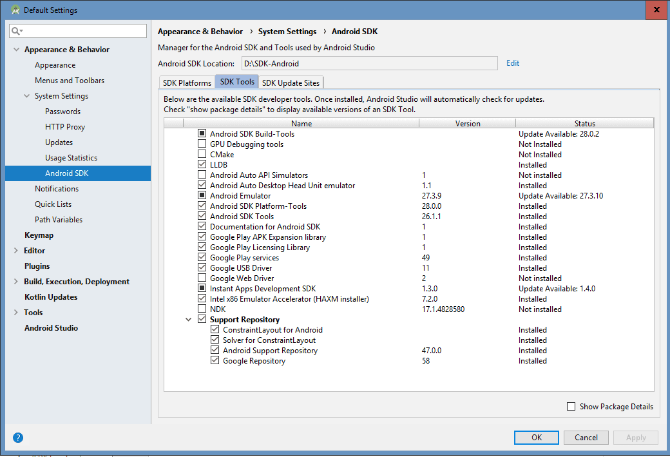The height and width of the screenshot is (457, 670).
Task: Click NDK version 17.1.4828580
Action: [443, 309]
